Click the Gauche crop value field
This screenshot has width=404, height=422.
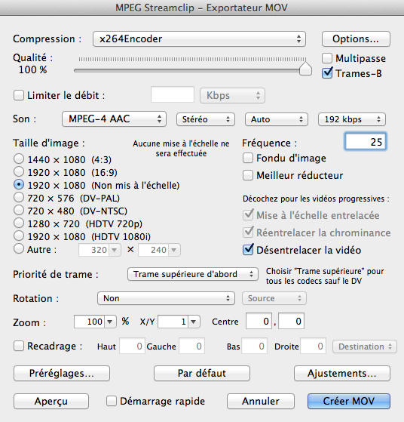click(192, 346)
